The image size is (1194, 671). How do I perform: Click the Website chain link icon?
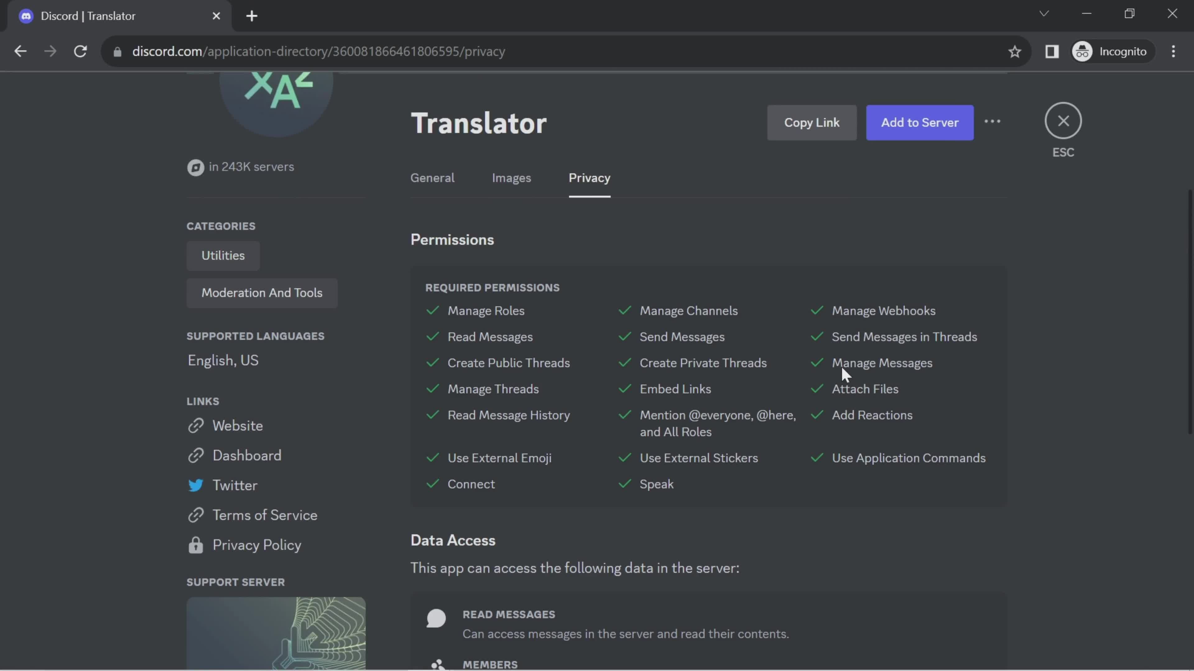[196, 426]
